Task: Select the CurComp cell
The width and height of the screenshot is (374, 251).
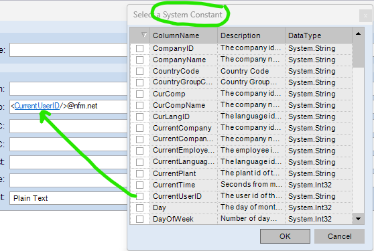Action: (x=184, y=94)
